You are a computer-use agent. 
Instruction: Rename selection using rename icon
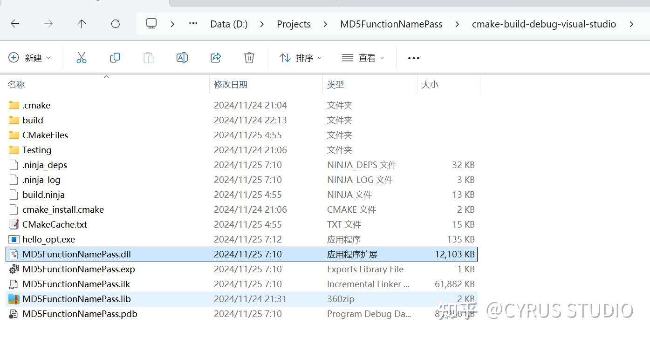(x=182, y=57)
